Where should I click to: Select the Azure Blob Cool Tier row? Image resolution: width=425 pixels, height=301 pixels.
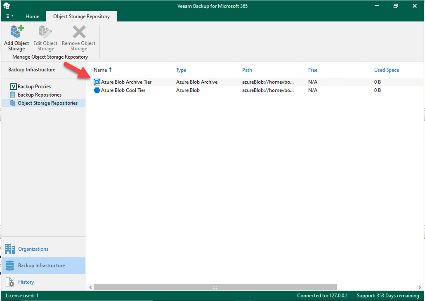click(255, 90)
